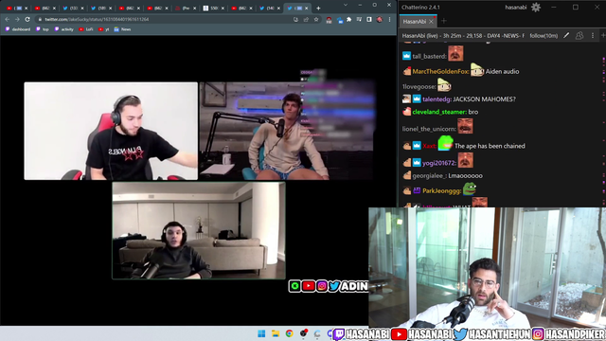
Task: Go forward in the browser
Action: click(x=17, y=19)
